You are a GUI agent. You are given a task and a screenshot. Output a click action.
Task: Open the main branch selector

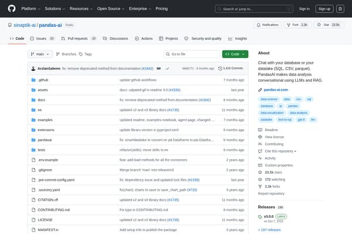click(x=40, y=54)
